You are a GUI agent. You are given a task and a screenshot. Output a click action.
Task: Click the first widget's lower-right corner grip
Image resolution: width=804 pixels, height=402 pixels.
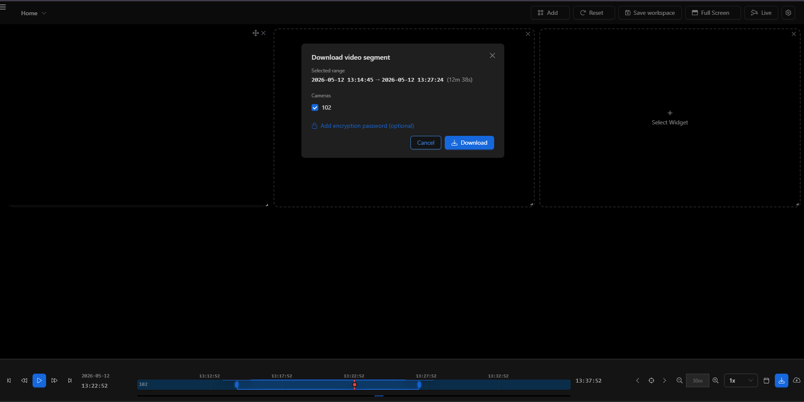[267, 205]
